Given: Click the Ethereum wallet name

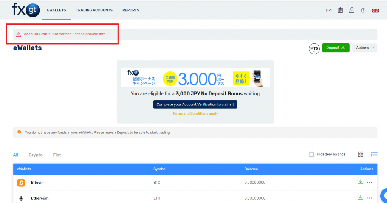Looking at the screenshot, I should tap(40, 198).
